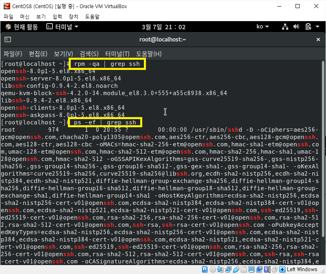326x274 pixels.
Task: Open VirtualBox 도움말 menu
Action: coord(92,17)
